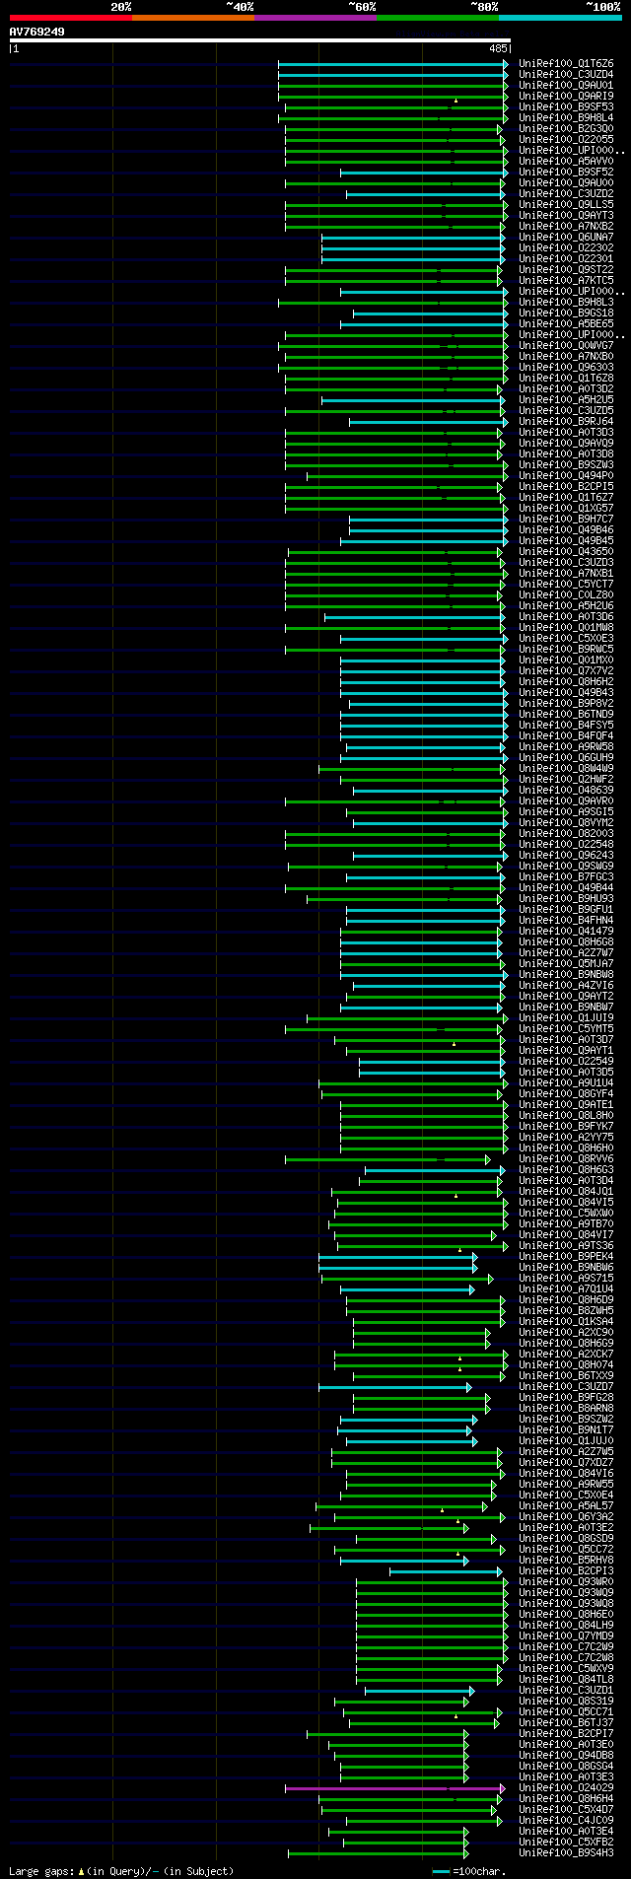Select the UniRef100_Q9LLS5 label

[x=566, y=205]
